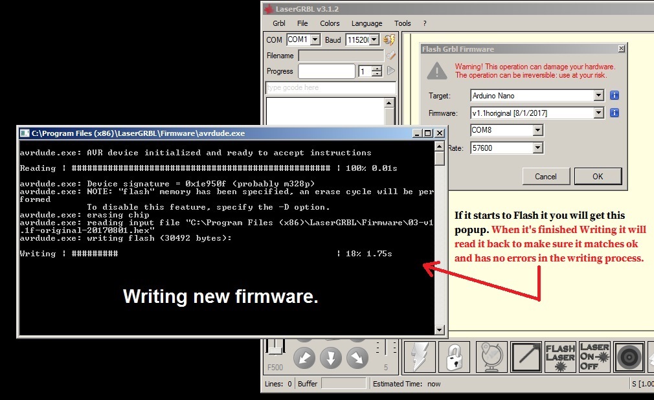
Task: Click the info icon beside Firmware dropdown
Action: click(615, 113)
